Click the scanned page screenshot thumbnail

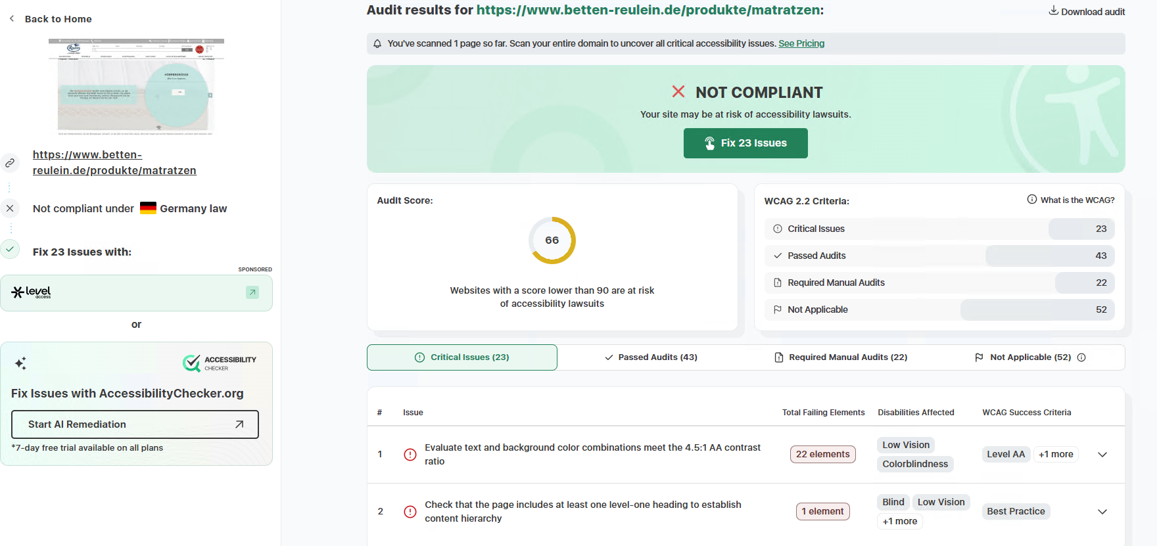[136, 87]
